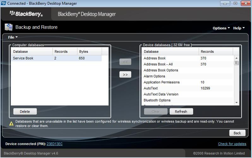Image resolution: width=252 pixels, height=158 pixels.
Task: Select the Alarm Options row
Action: click(x=188, y=76)
